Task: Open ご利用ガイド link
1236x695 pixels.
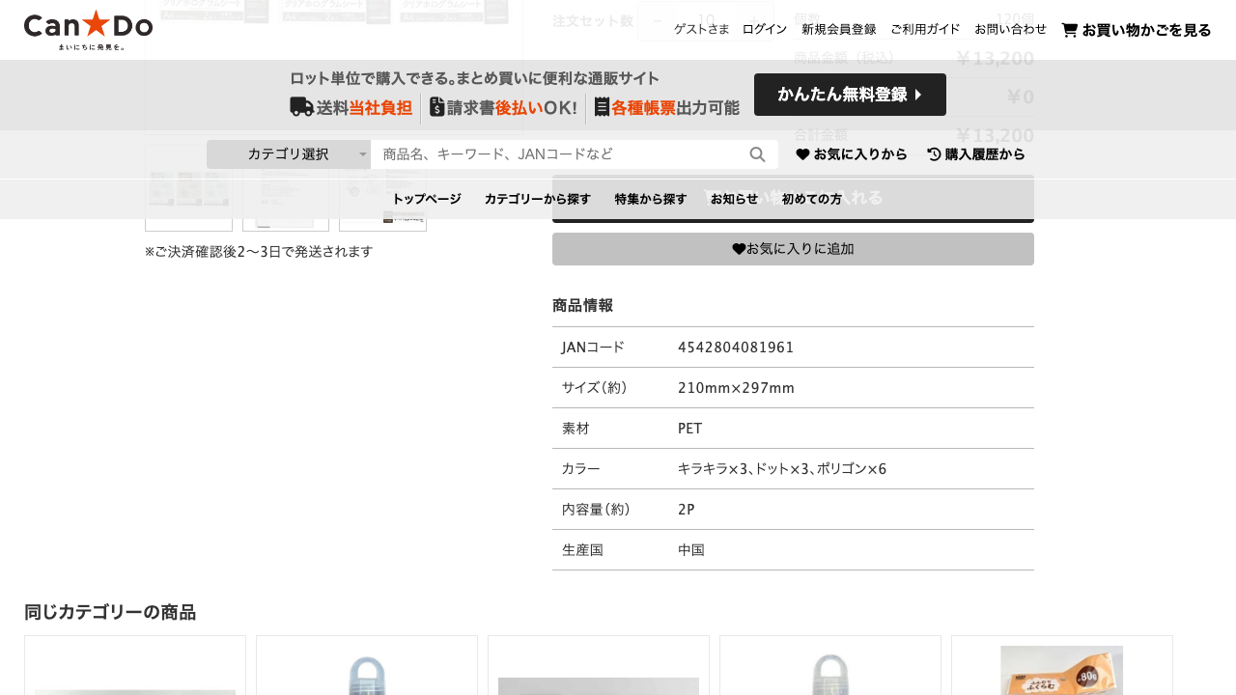Action: [925, 29]
